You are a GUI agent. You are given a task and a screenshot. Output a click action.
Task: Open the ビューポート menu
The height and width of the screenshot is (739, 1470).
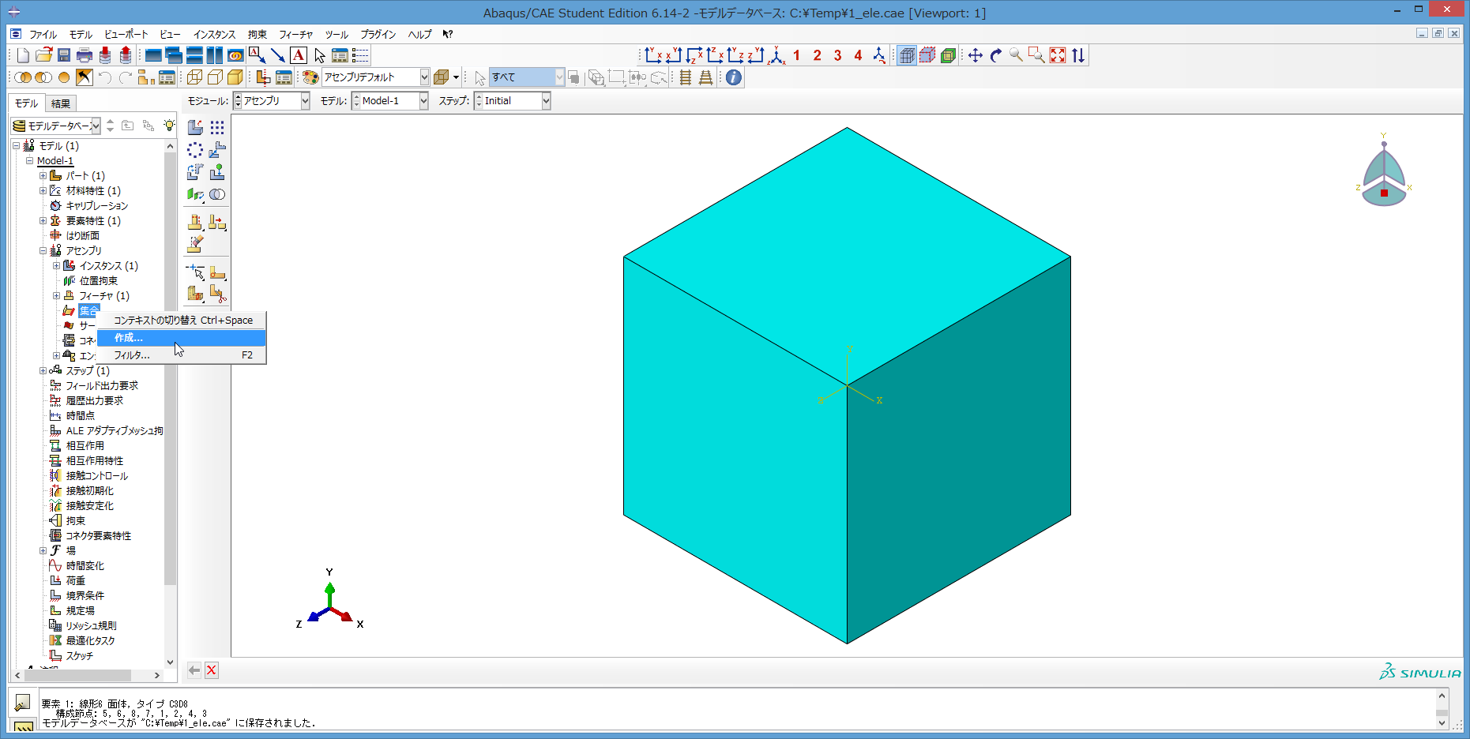tap(126, 35)
